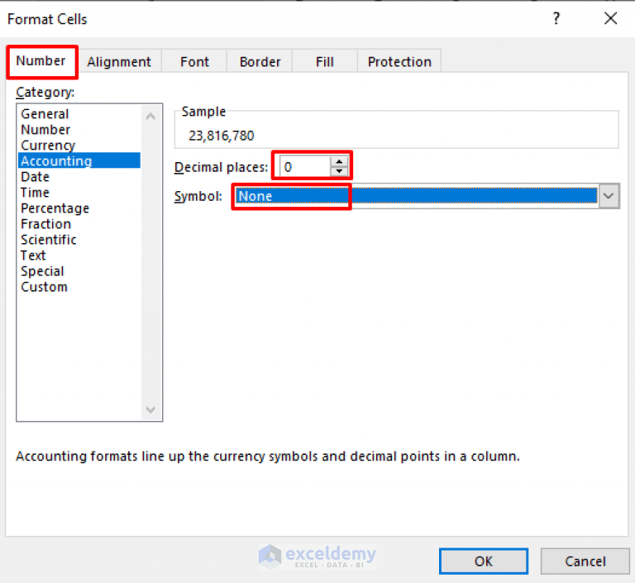
Task: Choose Currency category
Action: tap(79, 146)
